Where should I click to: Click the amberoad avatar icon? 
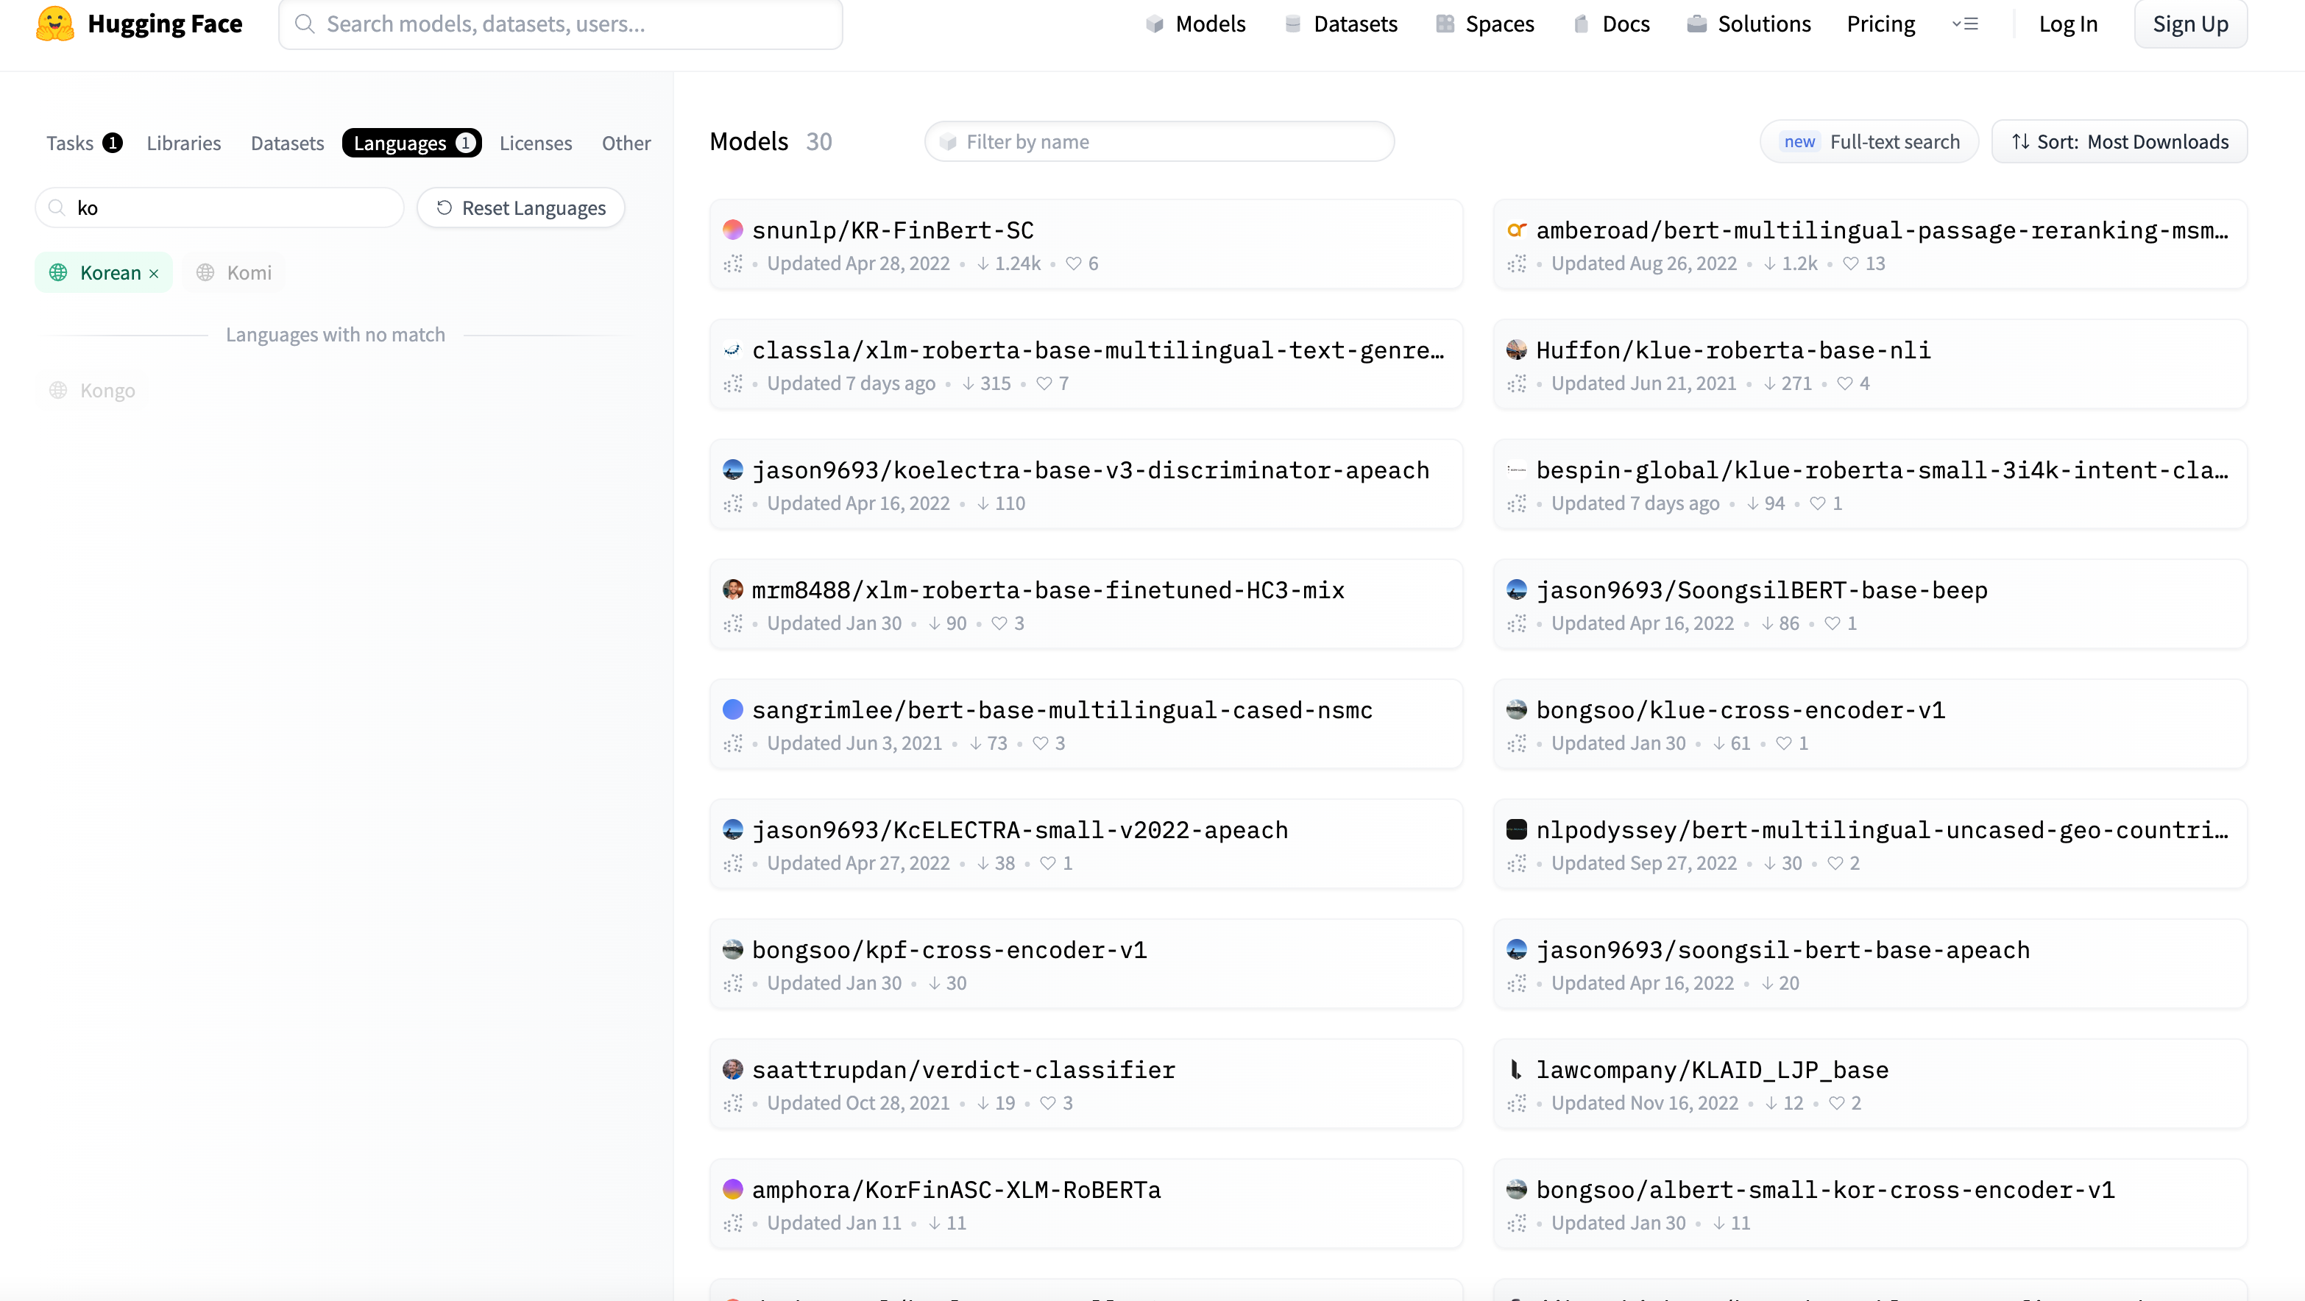pos(1516,230)
